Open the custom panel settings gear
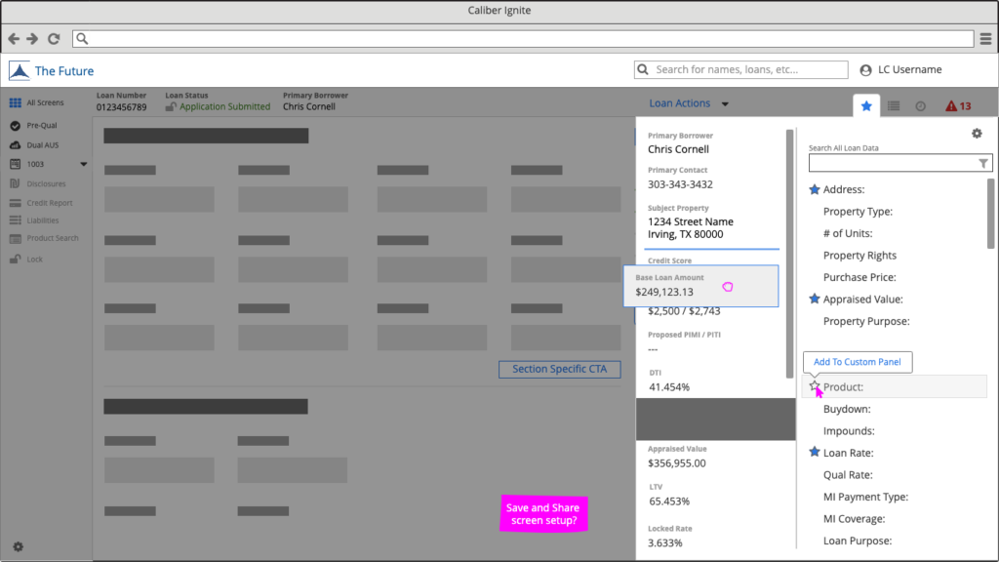The width and height of the screenshot is (999, 562). pyautogui.click(x=977, y=134)
